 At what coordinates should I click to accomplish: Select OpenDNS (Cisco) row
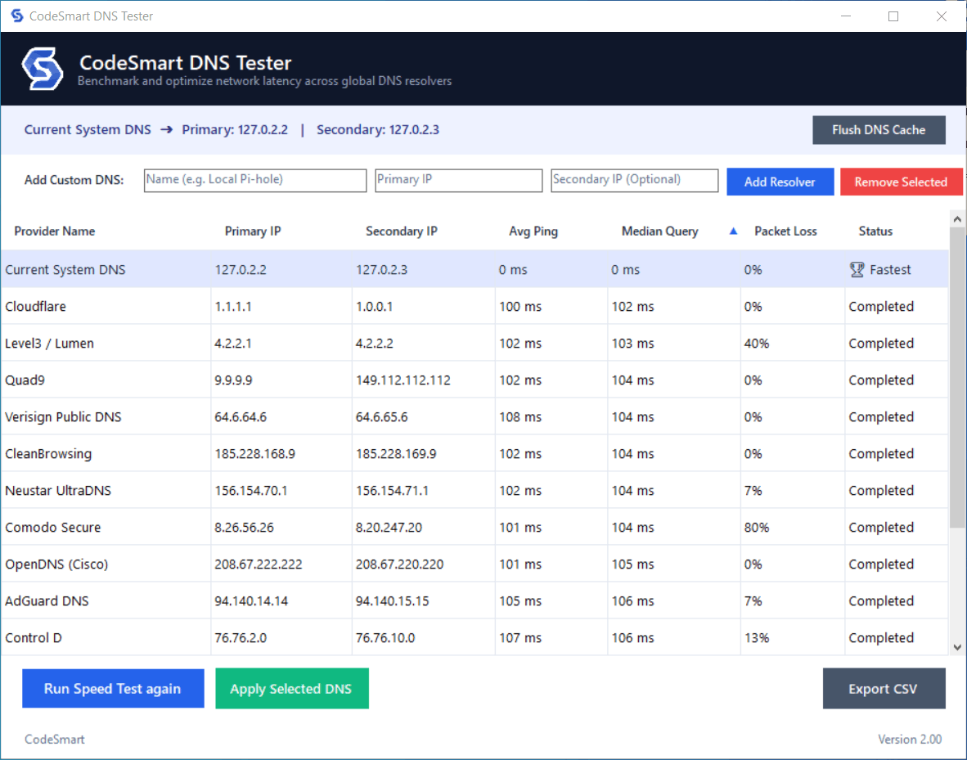click(x=475, y=564)
